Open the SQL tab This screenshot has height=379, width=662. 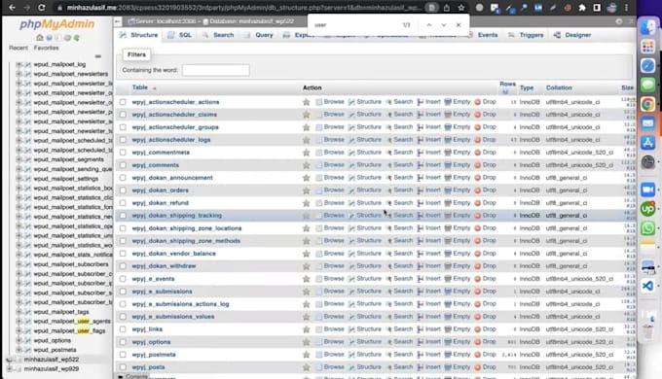click(x=180, y=35)
